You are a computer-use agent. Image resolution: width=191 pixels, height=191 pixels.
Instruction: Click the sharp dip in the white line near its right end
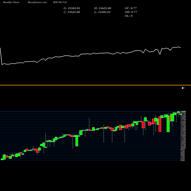(x=160, y=54)
